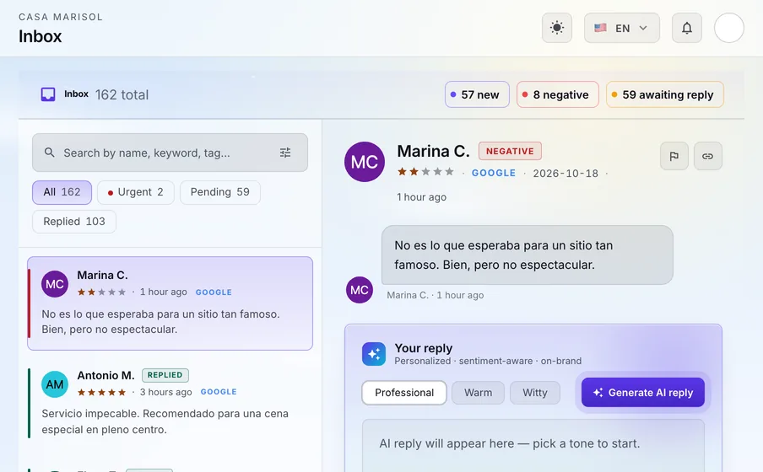Click the search magnifier icon
This screenshot has height=472, width=763.
[x=49, y=153]
